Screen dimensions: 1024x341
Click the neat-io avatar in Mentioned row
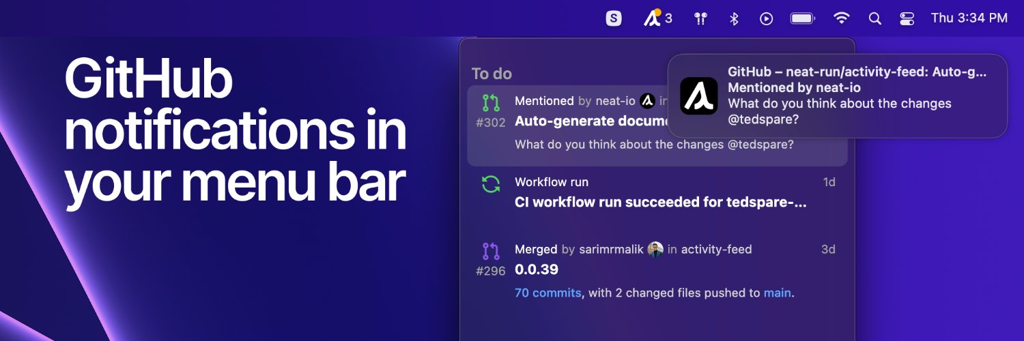pos(647,101)
